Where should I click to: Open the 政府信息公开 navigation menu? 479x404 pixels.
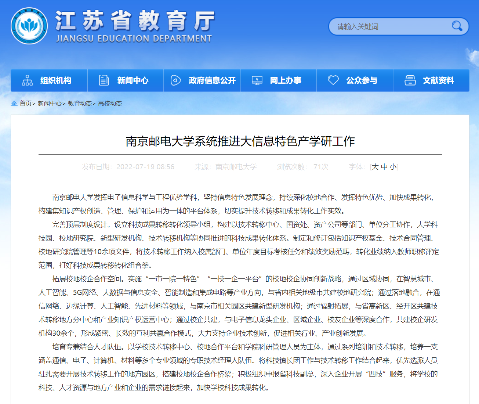point(212,80)
